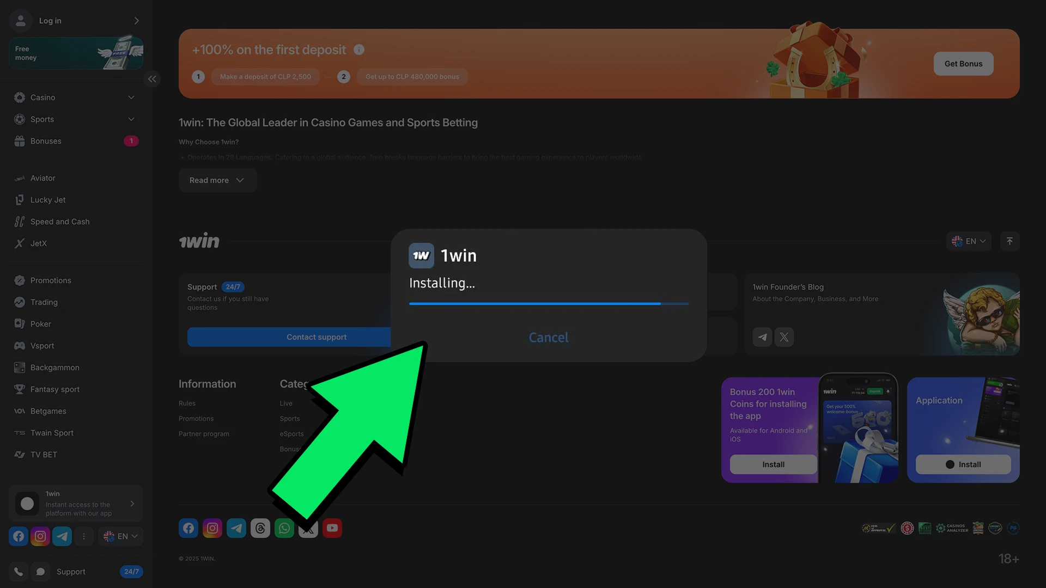Open footer WhatsApp icon

(284, 528)
